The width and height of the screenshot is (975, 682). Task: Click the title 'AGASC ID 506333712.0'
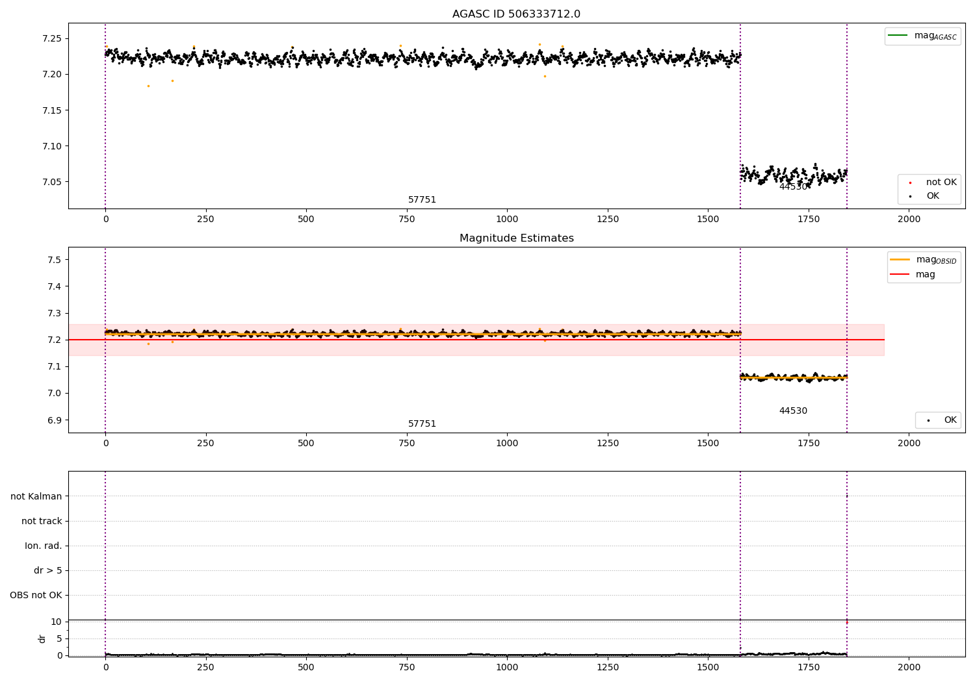pyautogui.click(x=516, y=14)
